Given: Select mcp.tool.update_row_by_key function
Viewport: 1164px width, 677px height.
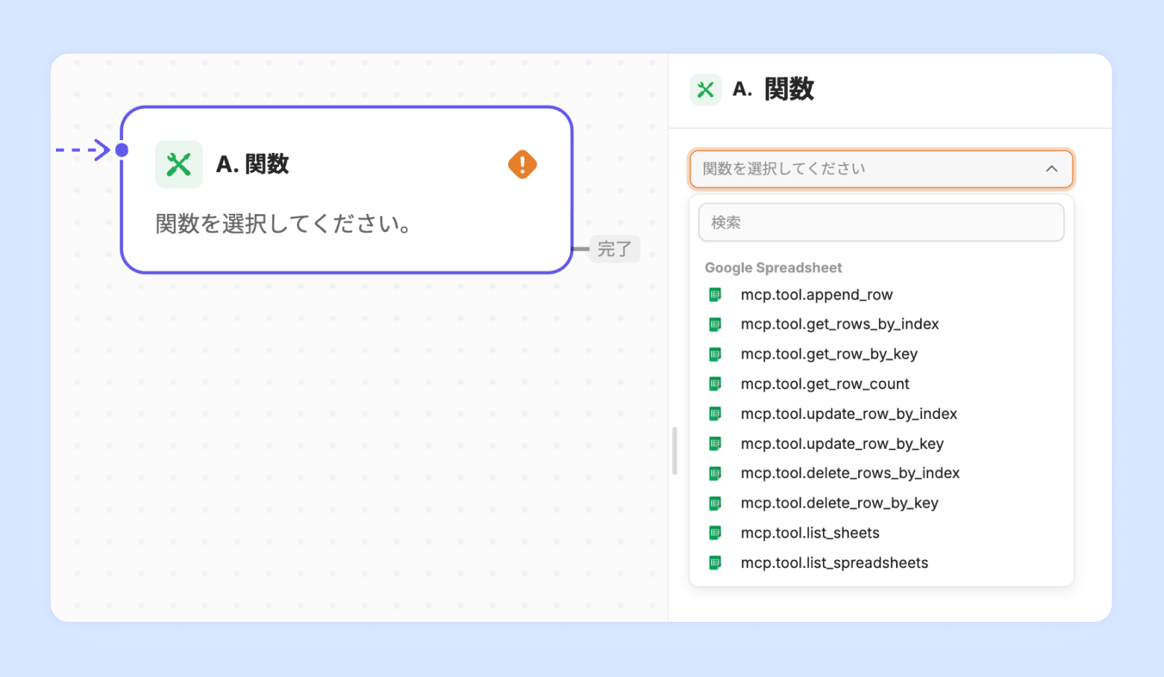Looking at the screenshot, I should 842,444.
